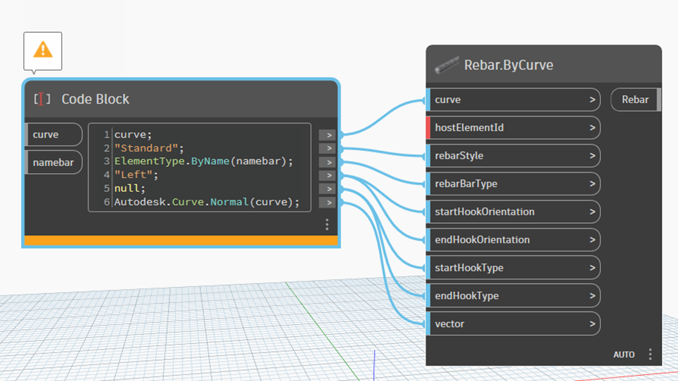Click the Code Block output port for line 4

pyautogui.click(x=328, y=176)
